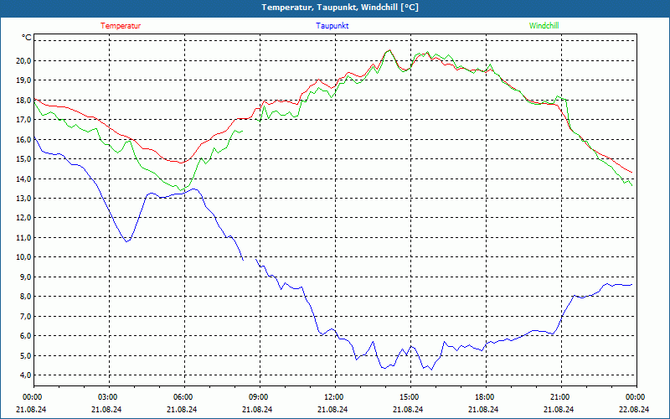This screenshot has height=419, width=670.
Task: Click the 9,0 y-axis value
Action: 25,277
